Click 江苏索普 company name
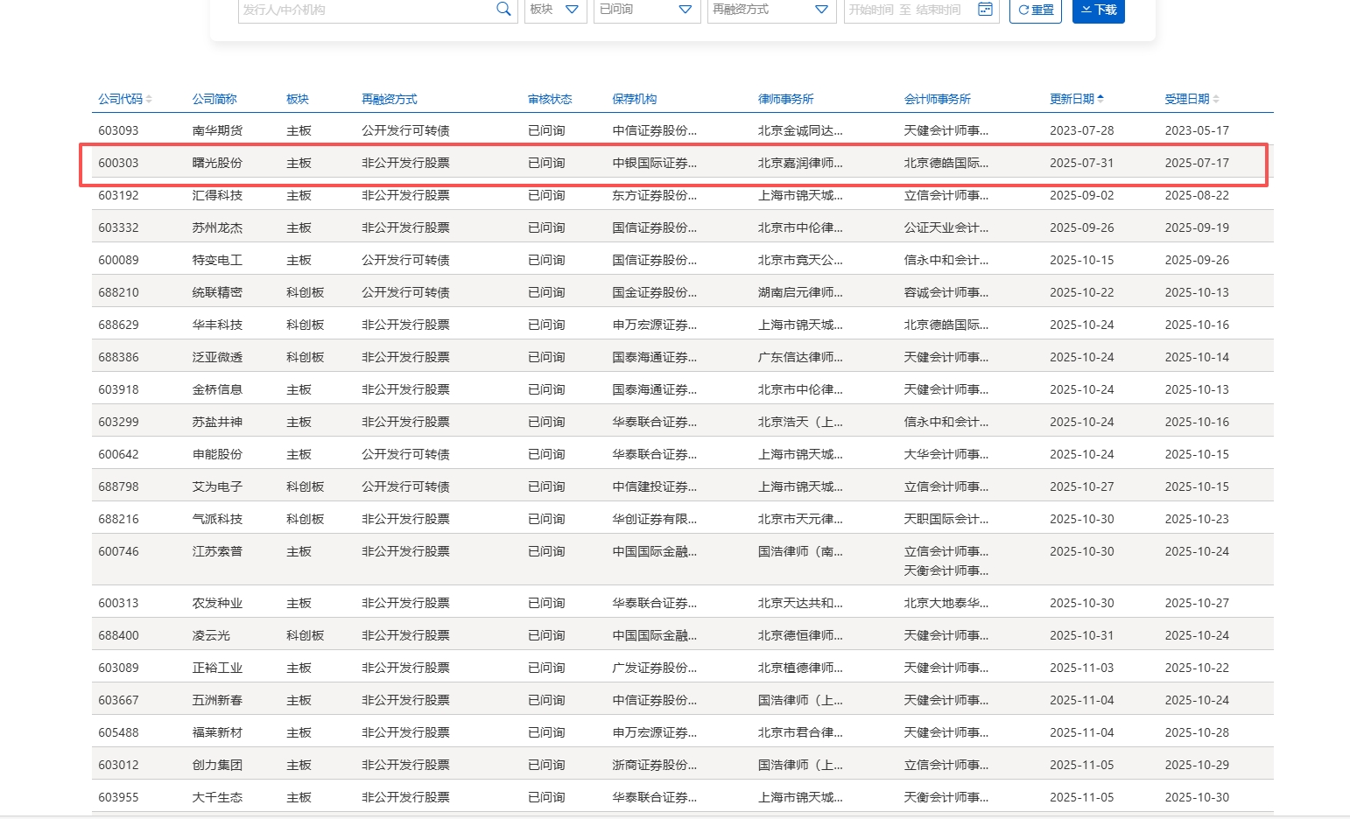Screen dimensions: 1350x819 (x=217, y=551)
